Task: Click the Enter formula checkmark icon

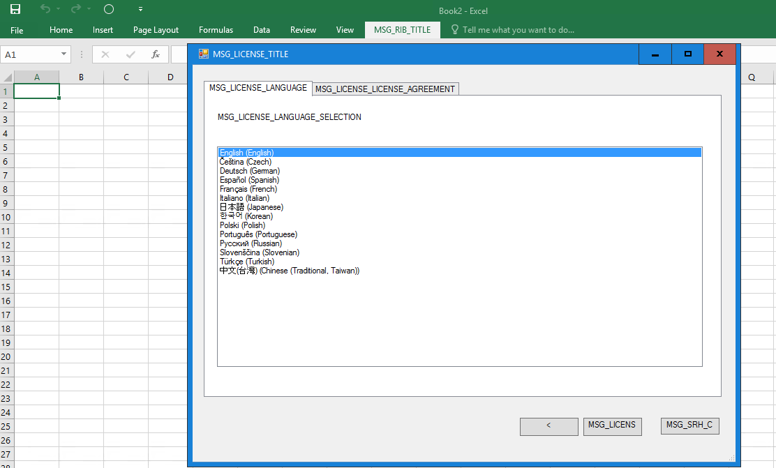Action: (x=130, y=54)
